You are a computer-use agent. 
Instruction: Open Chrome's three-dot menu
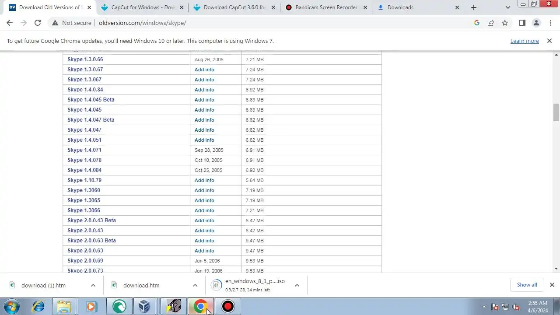coord(550,23)
